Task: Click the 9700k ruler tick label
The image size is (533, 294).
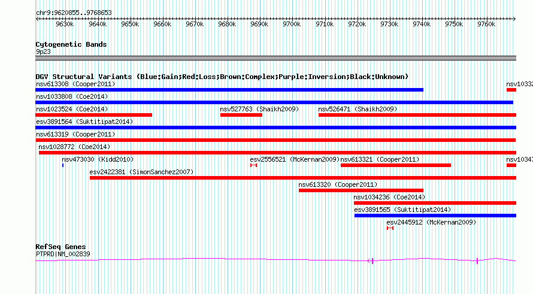Action: [x=292, y=25]
